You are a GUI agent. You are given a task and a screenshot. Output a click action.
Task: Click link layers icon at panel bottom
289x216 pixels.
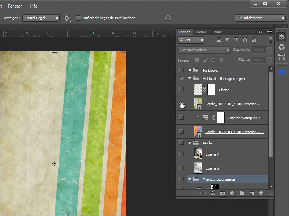tap(203, 193)
